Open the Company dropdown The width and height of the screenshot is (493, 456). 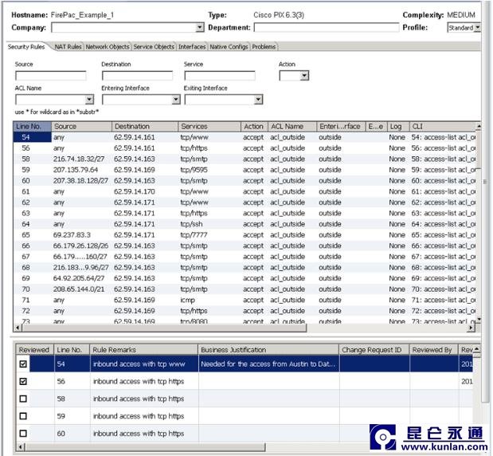point(200,28)
